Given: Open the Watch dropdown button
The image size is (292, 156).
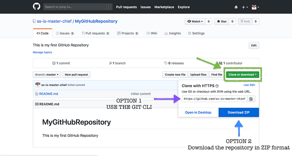Looking at the screenshot, I should pyautogui.click(x=195, y=22).
